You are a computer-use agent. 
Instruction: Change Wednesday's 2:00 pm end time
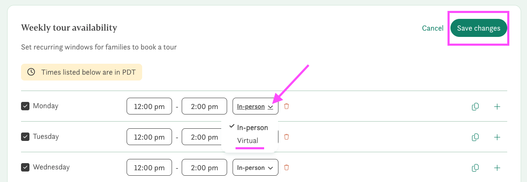click(204, 168)
